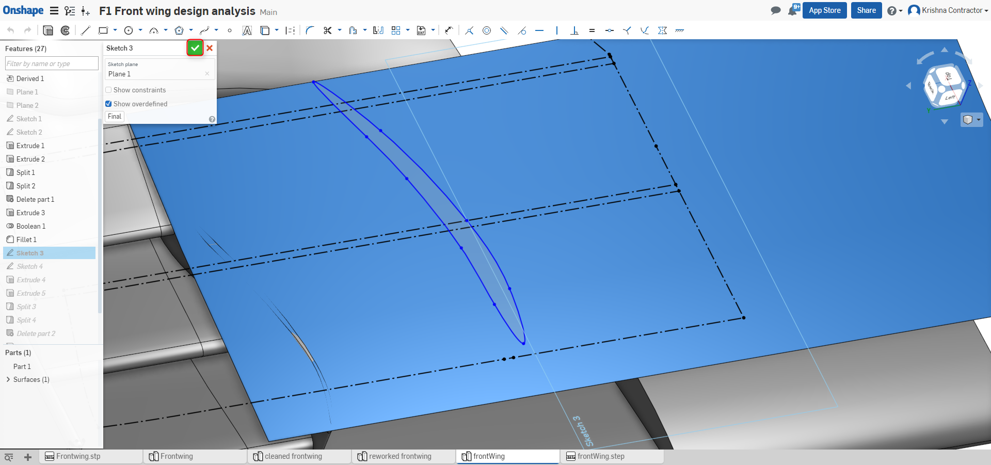Image resolution: width=991 pixels, height=465 pixels.
Task: Expand the Surfaces (1) list
Action: pyautogui.click(x=8, y=379)
